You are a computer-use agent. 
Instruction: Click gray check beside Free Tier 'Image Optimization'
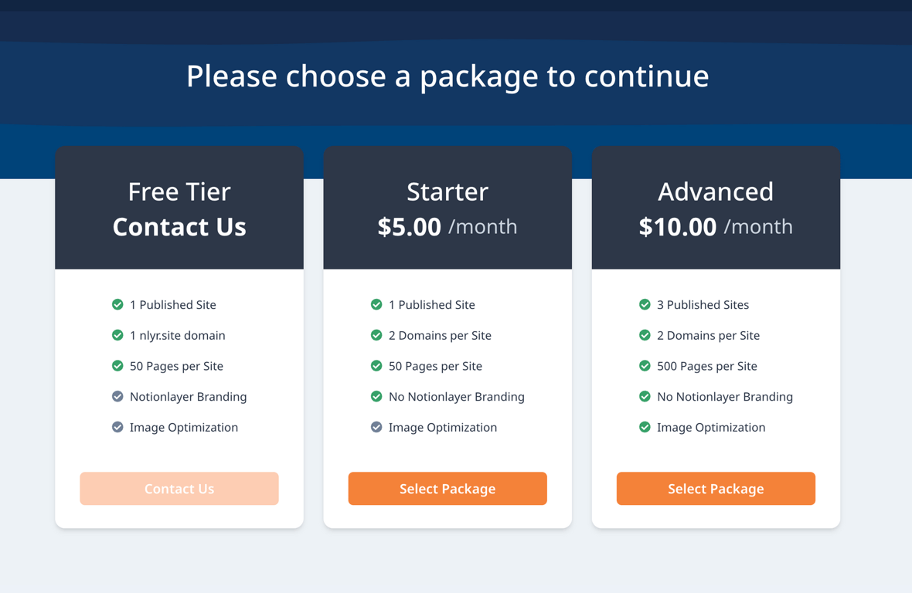coord(117,427)
